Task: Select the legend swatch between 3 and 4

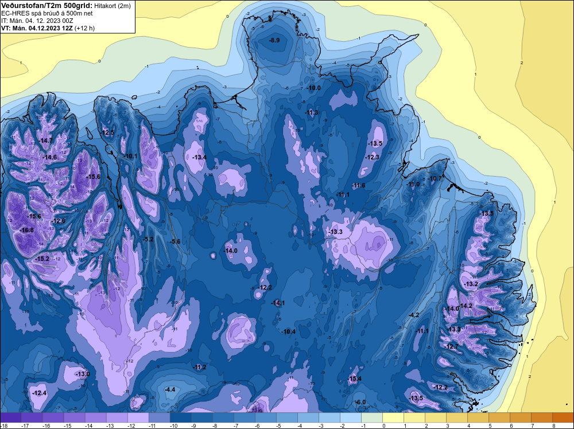Action: tap(457, 418)
